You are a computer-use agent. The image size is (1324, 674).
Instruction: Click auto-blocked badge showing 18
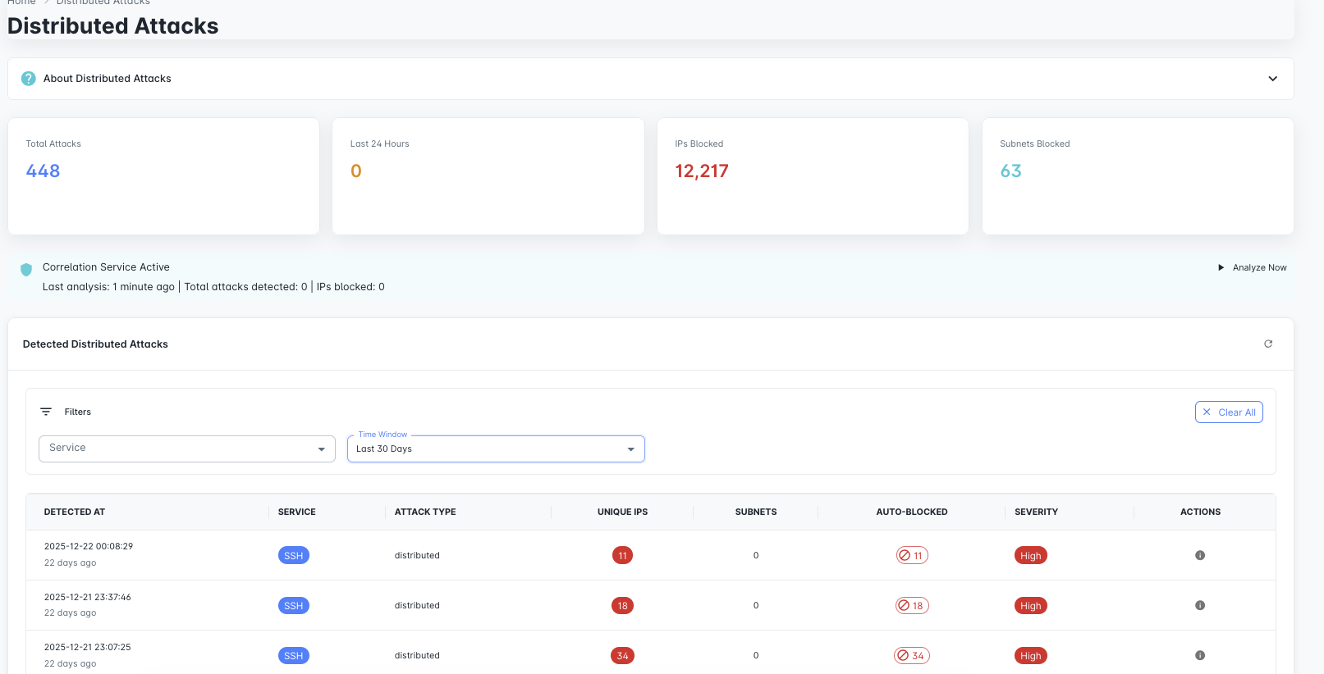tap(912, 606)
